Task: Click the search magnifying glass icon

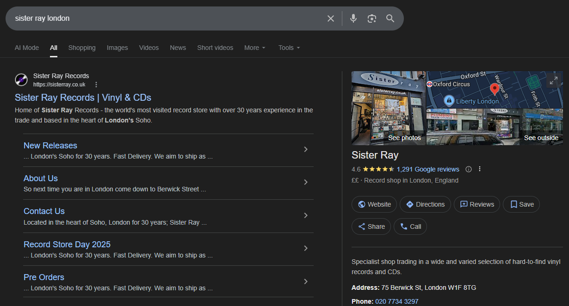Action: (x=390, y=18)
